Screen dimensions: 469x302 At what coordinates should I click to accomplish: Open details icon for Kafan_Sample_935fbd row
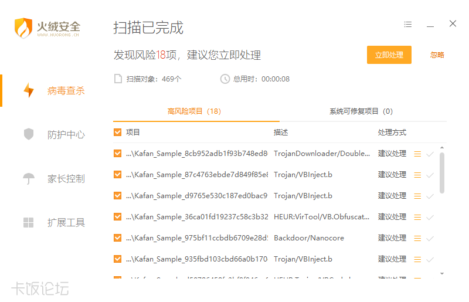click(x=417, y=259)
